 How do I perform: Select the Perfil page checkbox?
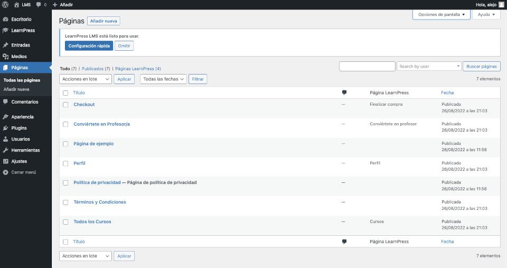click(65, 163)
